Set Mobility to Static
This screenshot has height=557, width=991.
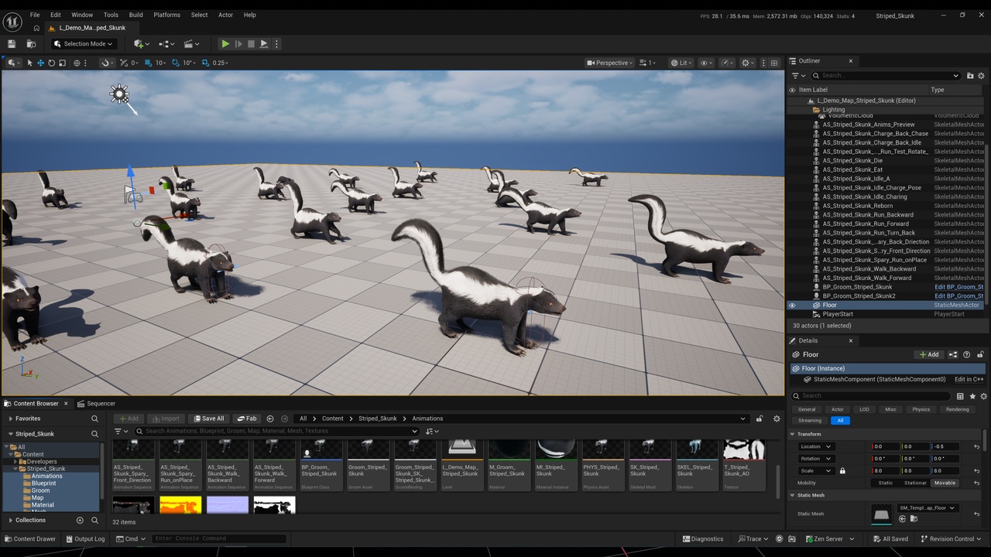885,483
